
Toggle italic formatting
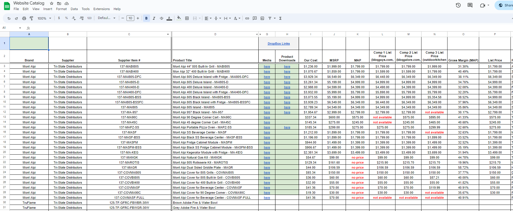tap(154, 18)
